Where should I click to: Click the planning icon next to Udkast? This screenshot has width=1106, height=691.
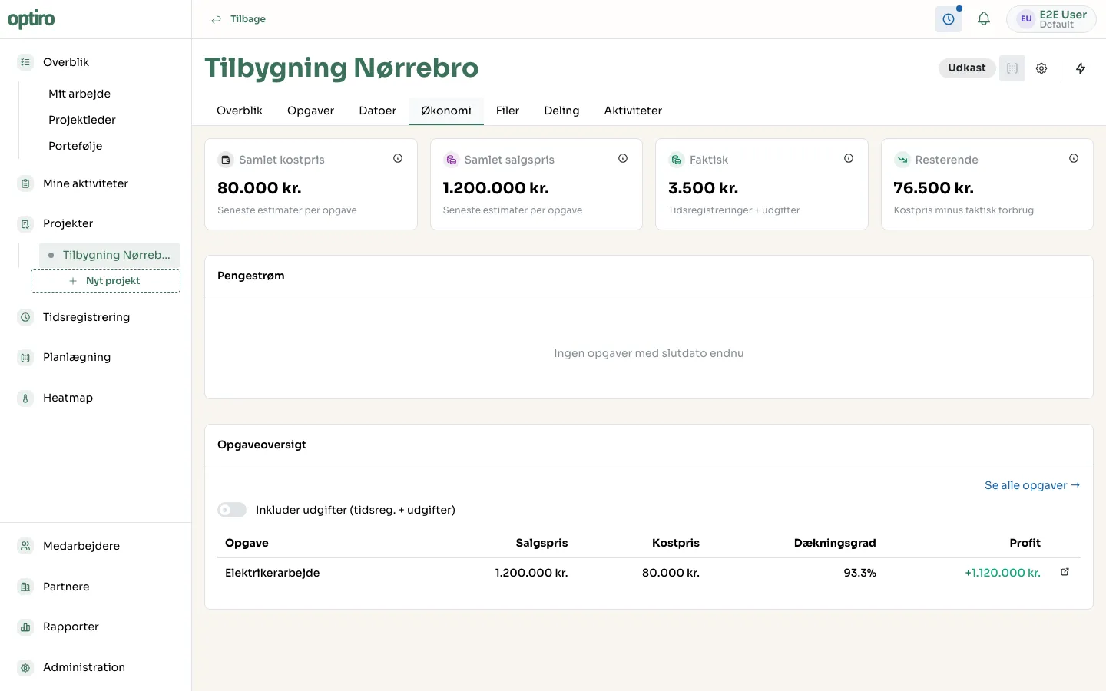click(x=1012, y=68)
